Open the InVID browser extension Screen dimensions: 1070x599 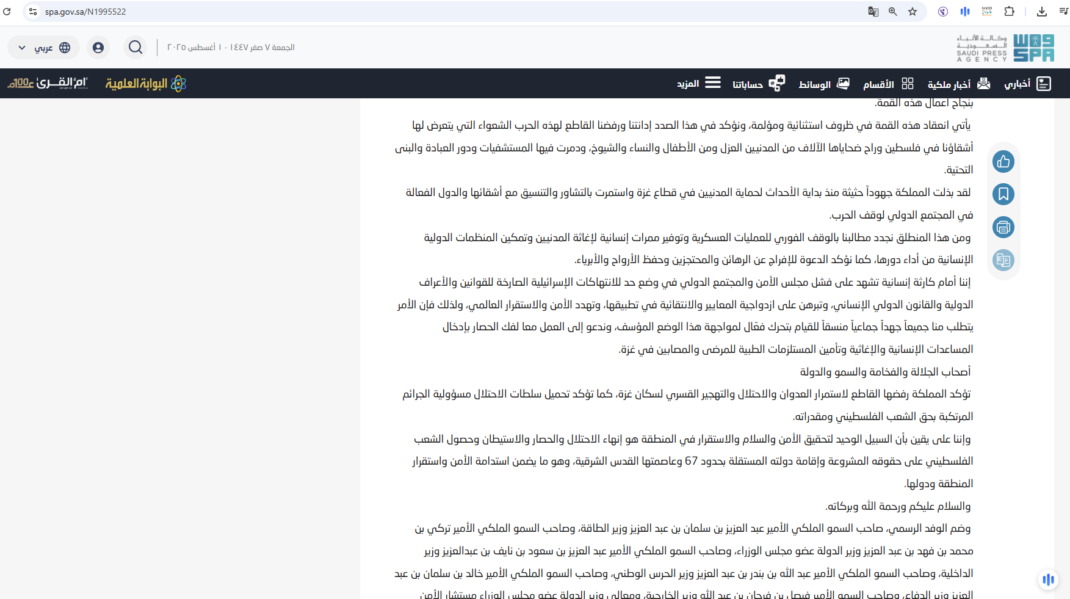coord(986,11)
